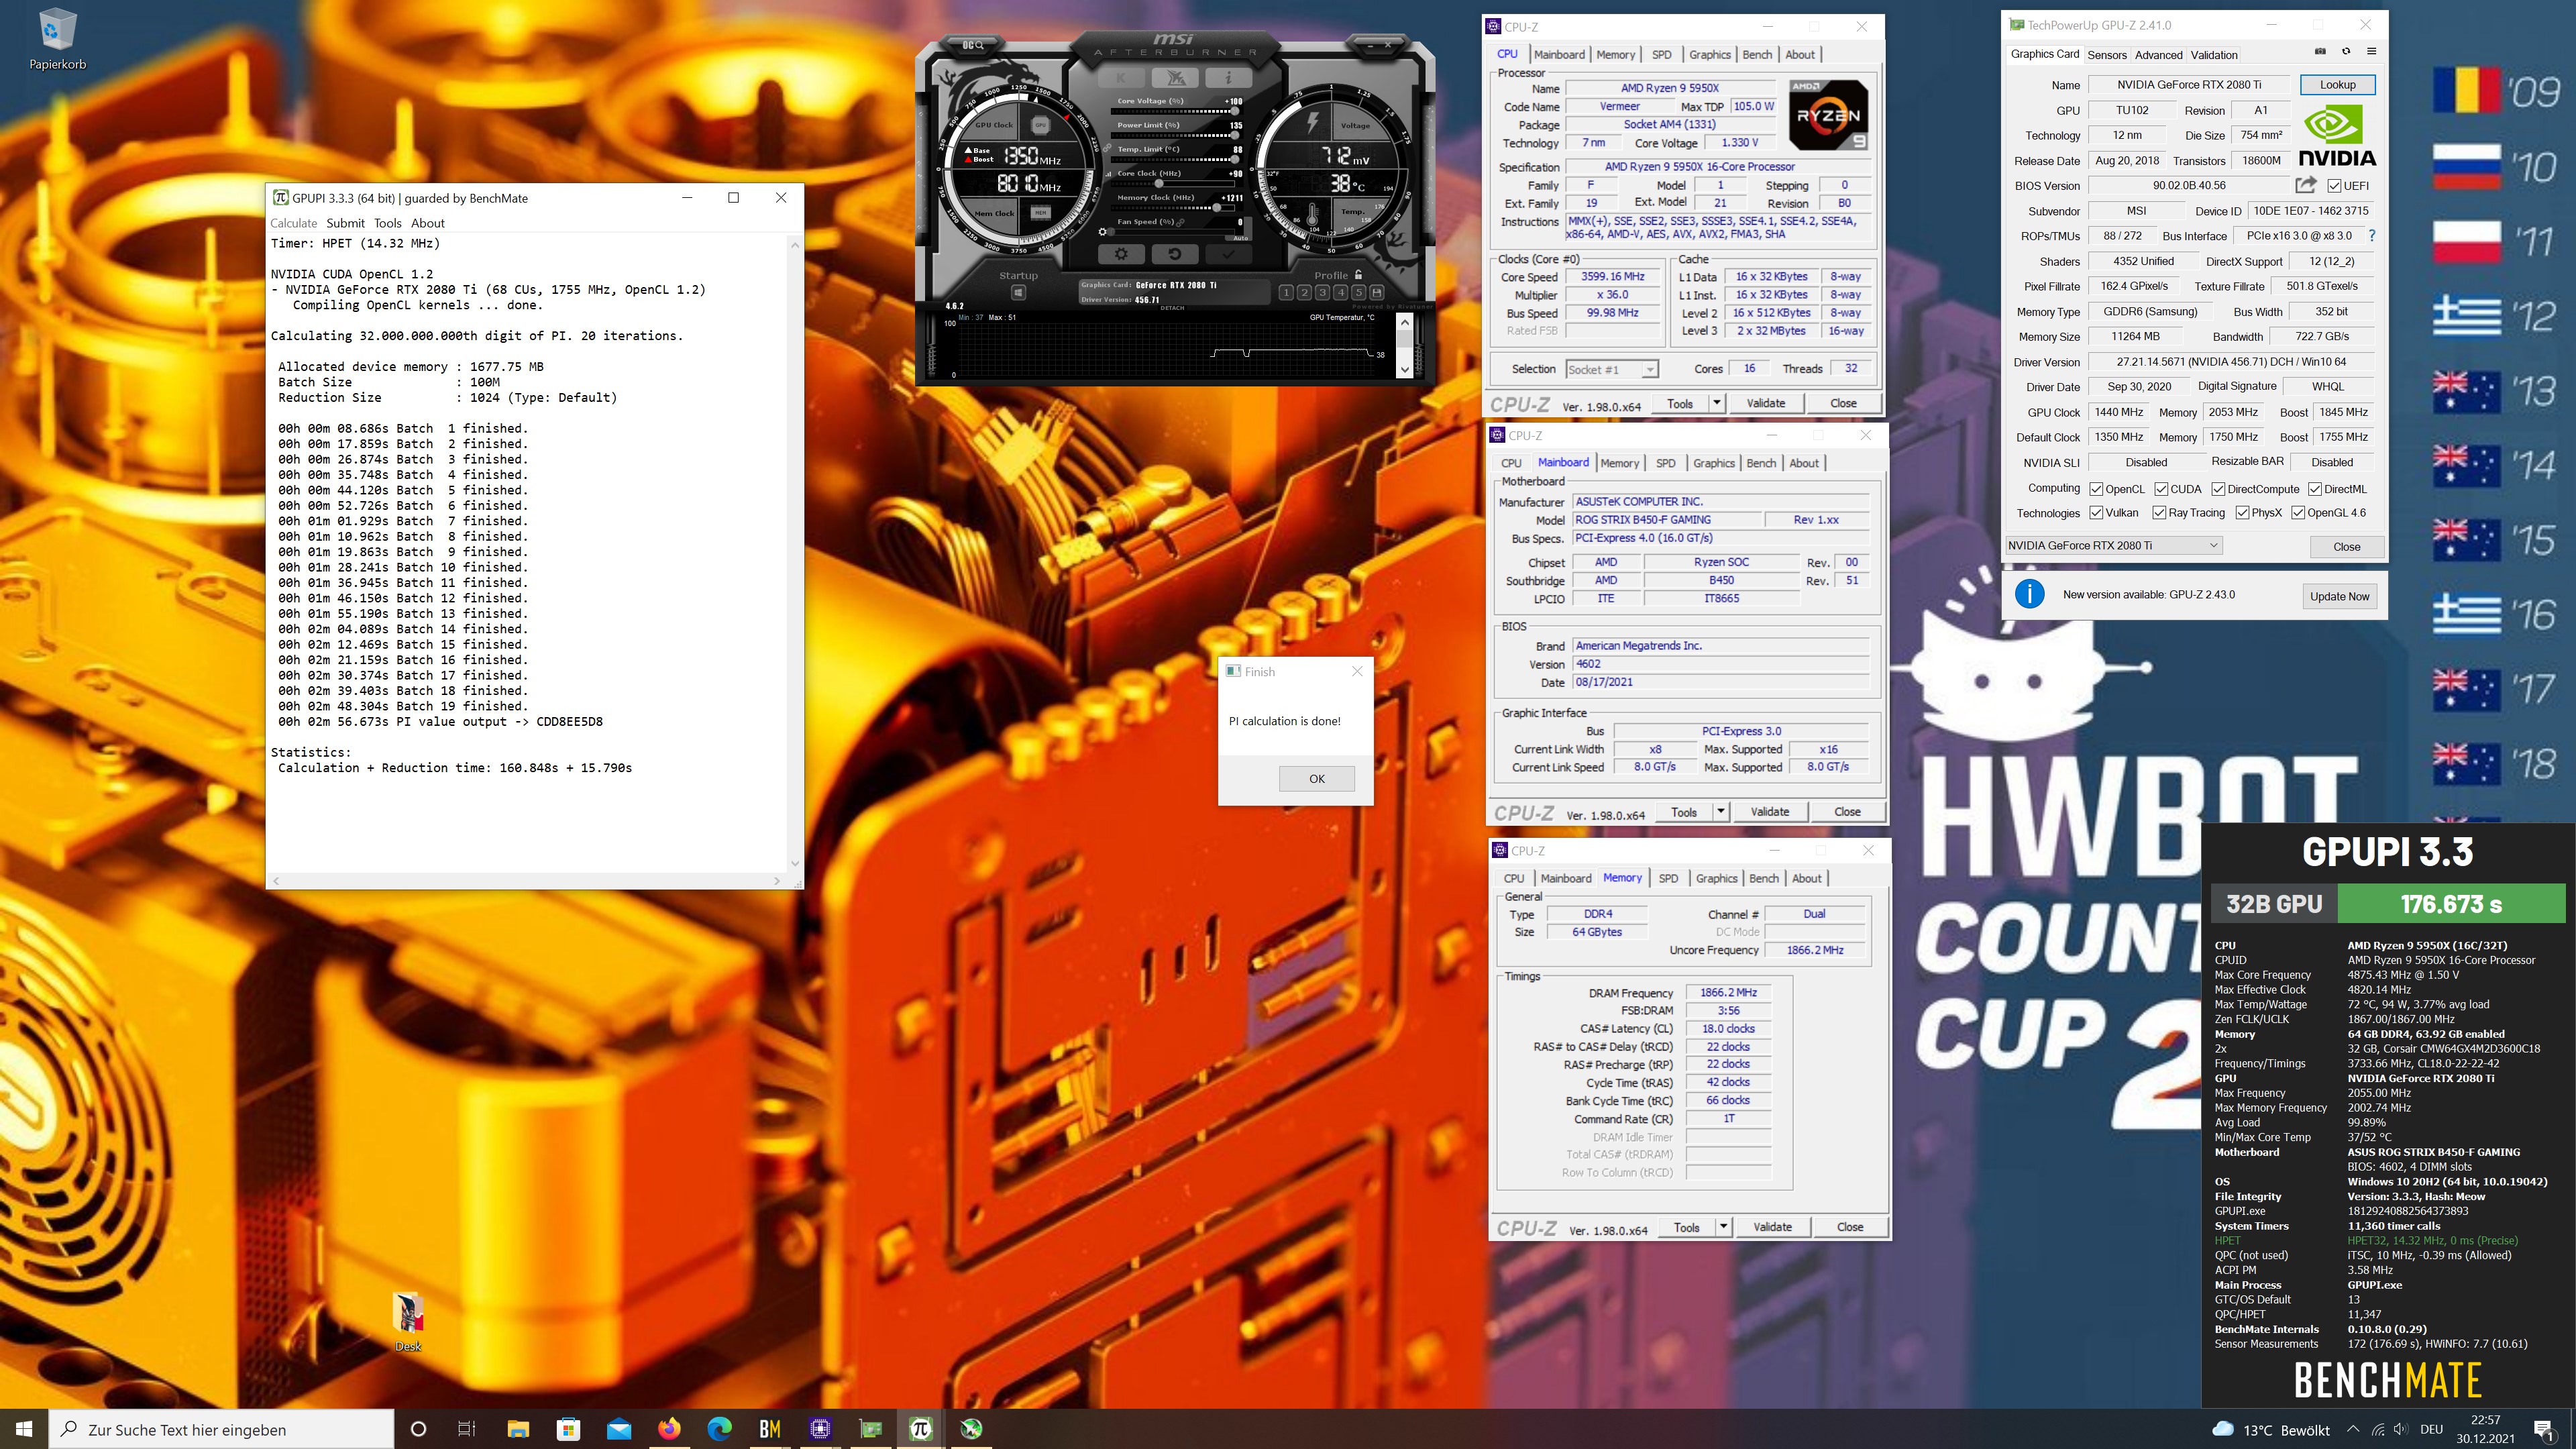The width and height of the screenshot is (2576, 1449).
Task: Click the fan speed gear icon in Afterburner
Action: (x=1103, y=232)
